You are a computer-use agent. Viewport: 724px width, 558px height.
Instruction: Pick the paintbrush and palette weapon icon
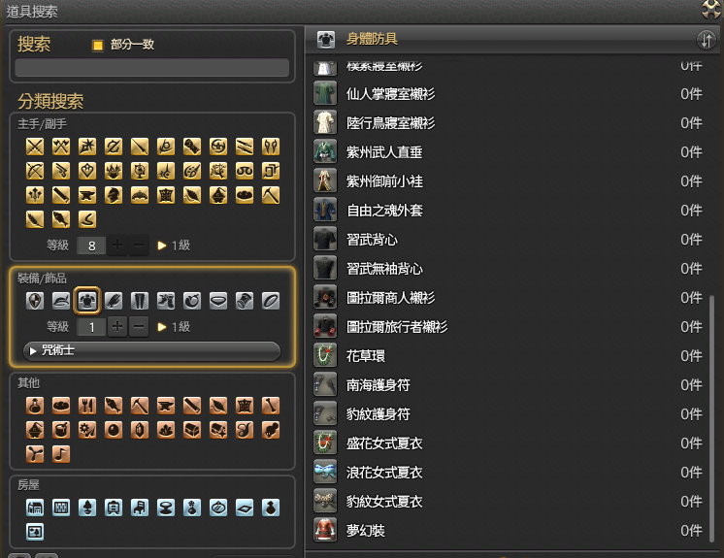(192, 171)
